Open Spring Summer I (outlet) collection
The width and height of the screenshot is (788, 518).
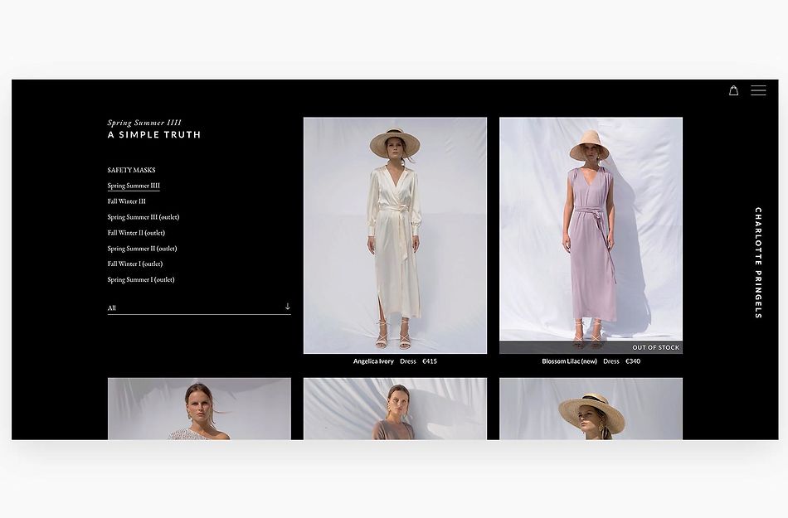tap(140, 280)
